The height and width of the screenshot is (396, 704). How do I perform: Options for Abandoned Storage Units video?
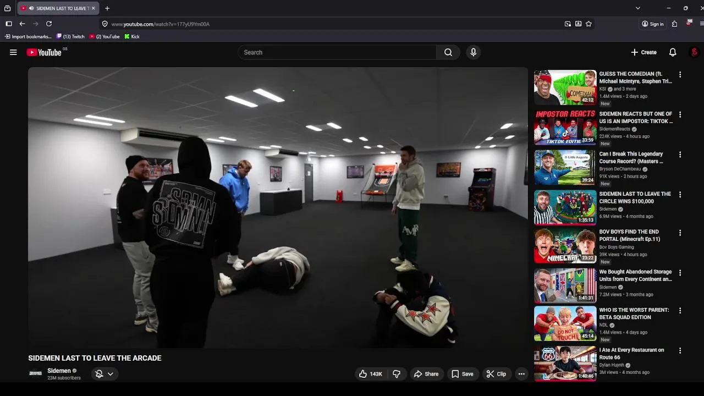pos(680,273)
